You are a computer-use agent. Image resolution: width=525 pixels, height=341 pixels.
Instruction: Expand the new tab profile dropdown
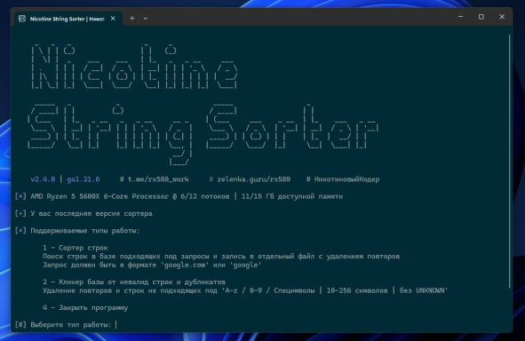click(x=146, y=19)
